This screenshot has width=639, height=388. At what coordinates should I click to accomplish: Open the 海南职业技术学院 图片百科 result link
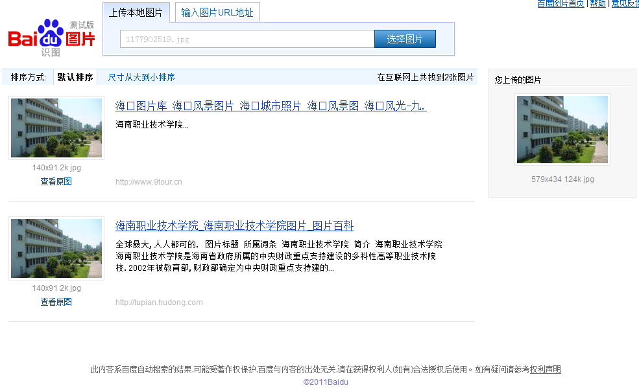(234, 226)
